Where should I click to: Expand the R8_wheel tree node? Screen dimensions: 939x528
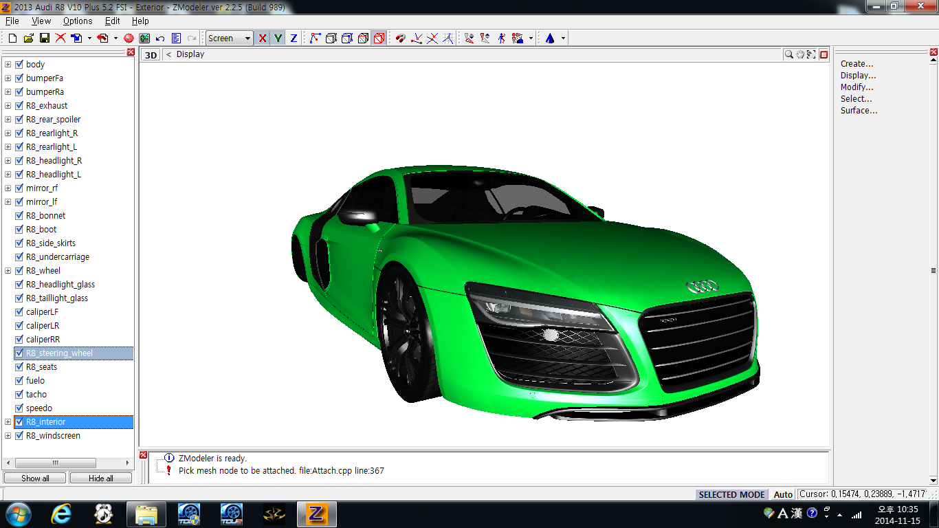tap(8, 270)
